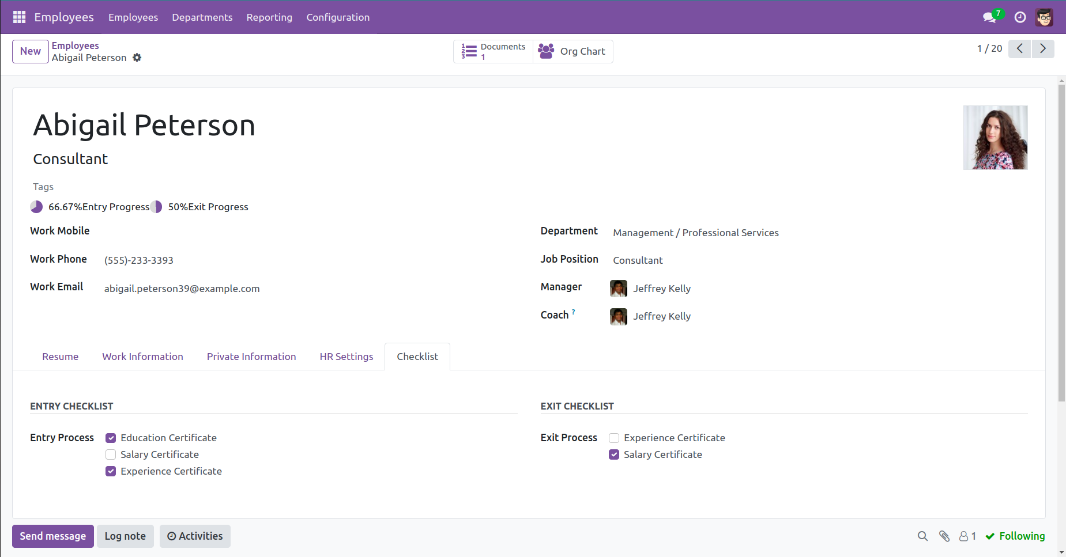Image resolution: width=1066 pixels, height=557 pixels.
Task: Edit the Consultant job title field
Action: click(x=70, y=159)
